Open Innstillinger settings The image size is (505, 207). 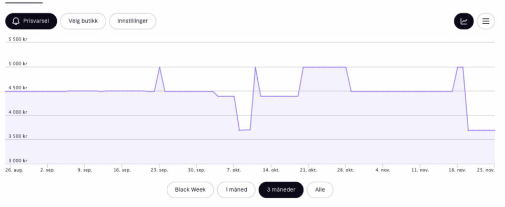(x=133, y=21)
